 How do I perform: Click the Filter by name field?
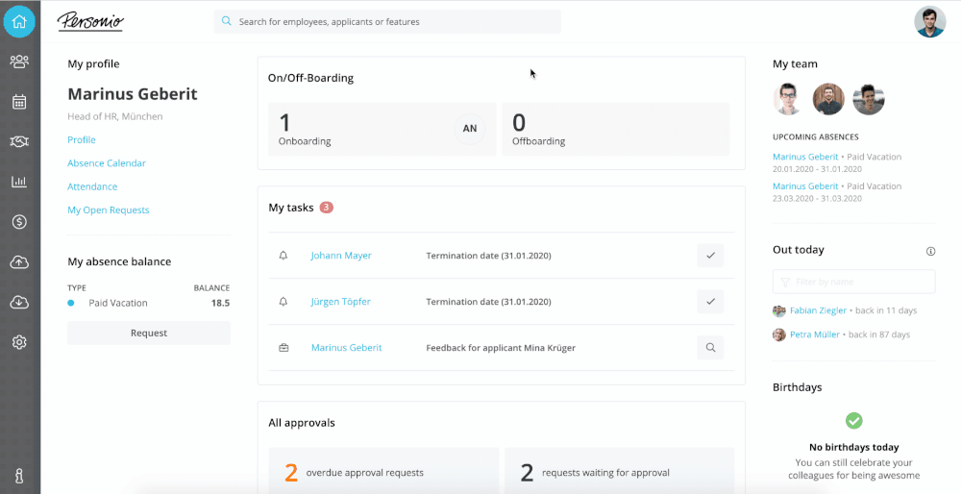coord(853,282)
